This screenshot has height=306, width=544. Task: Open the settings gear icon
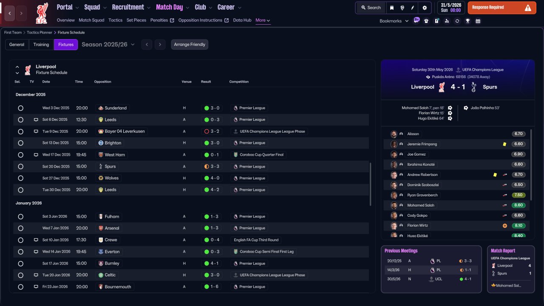pos(425,8)
